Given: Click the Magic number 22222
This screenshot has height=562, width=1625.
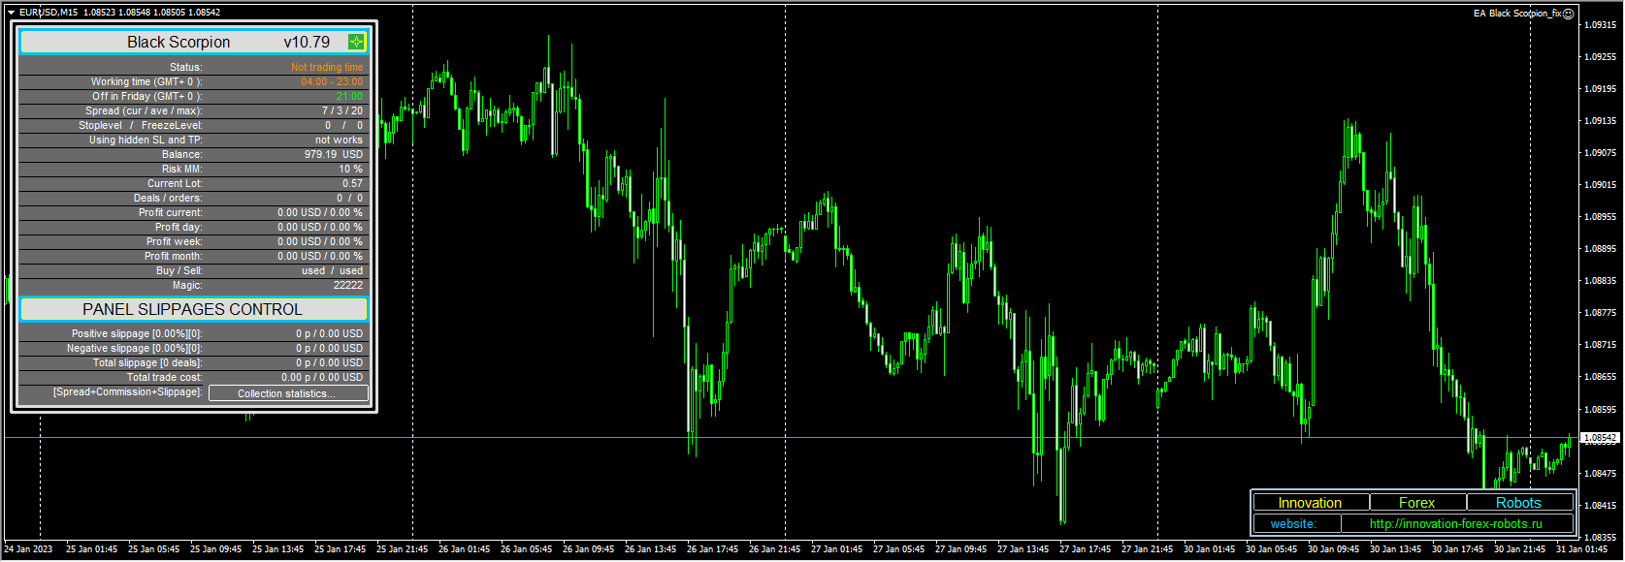Looking at the screenshot, I should (x=348, y=286).
